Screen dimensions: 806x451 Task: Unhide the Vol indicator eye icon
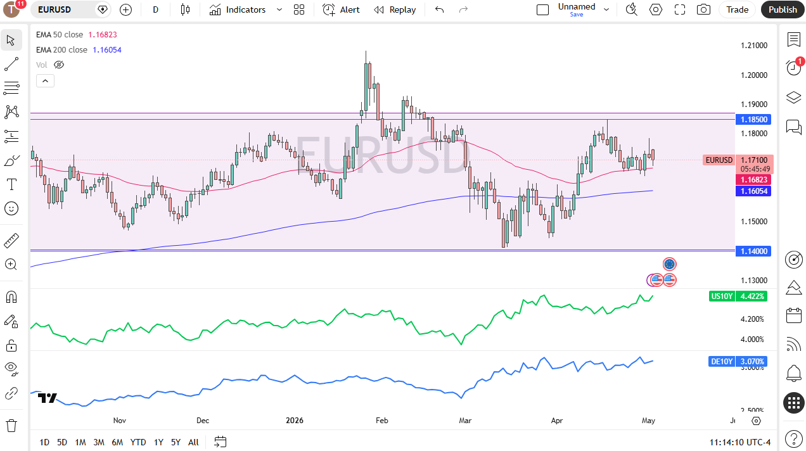pos(59,65)
